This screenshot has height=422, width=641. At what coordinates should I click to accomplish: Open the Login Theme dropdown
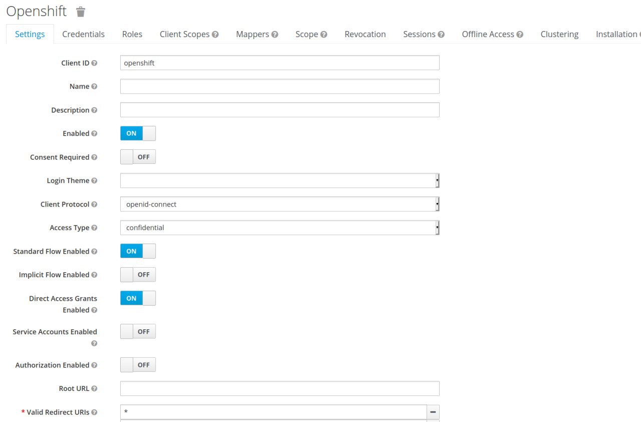279,180
